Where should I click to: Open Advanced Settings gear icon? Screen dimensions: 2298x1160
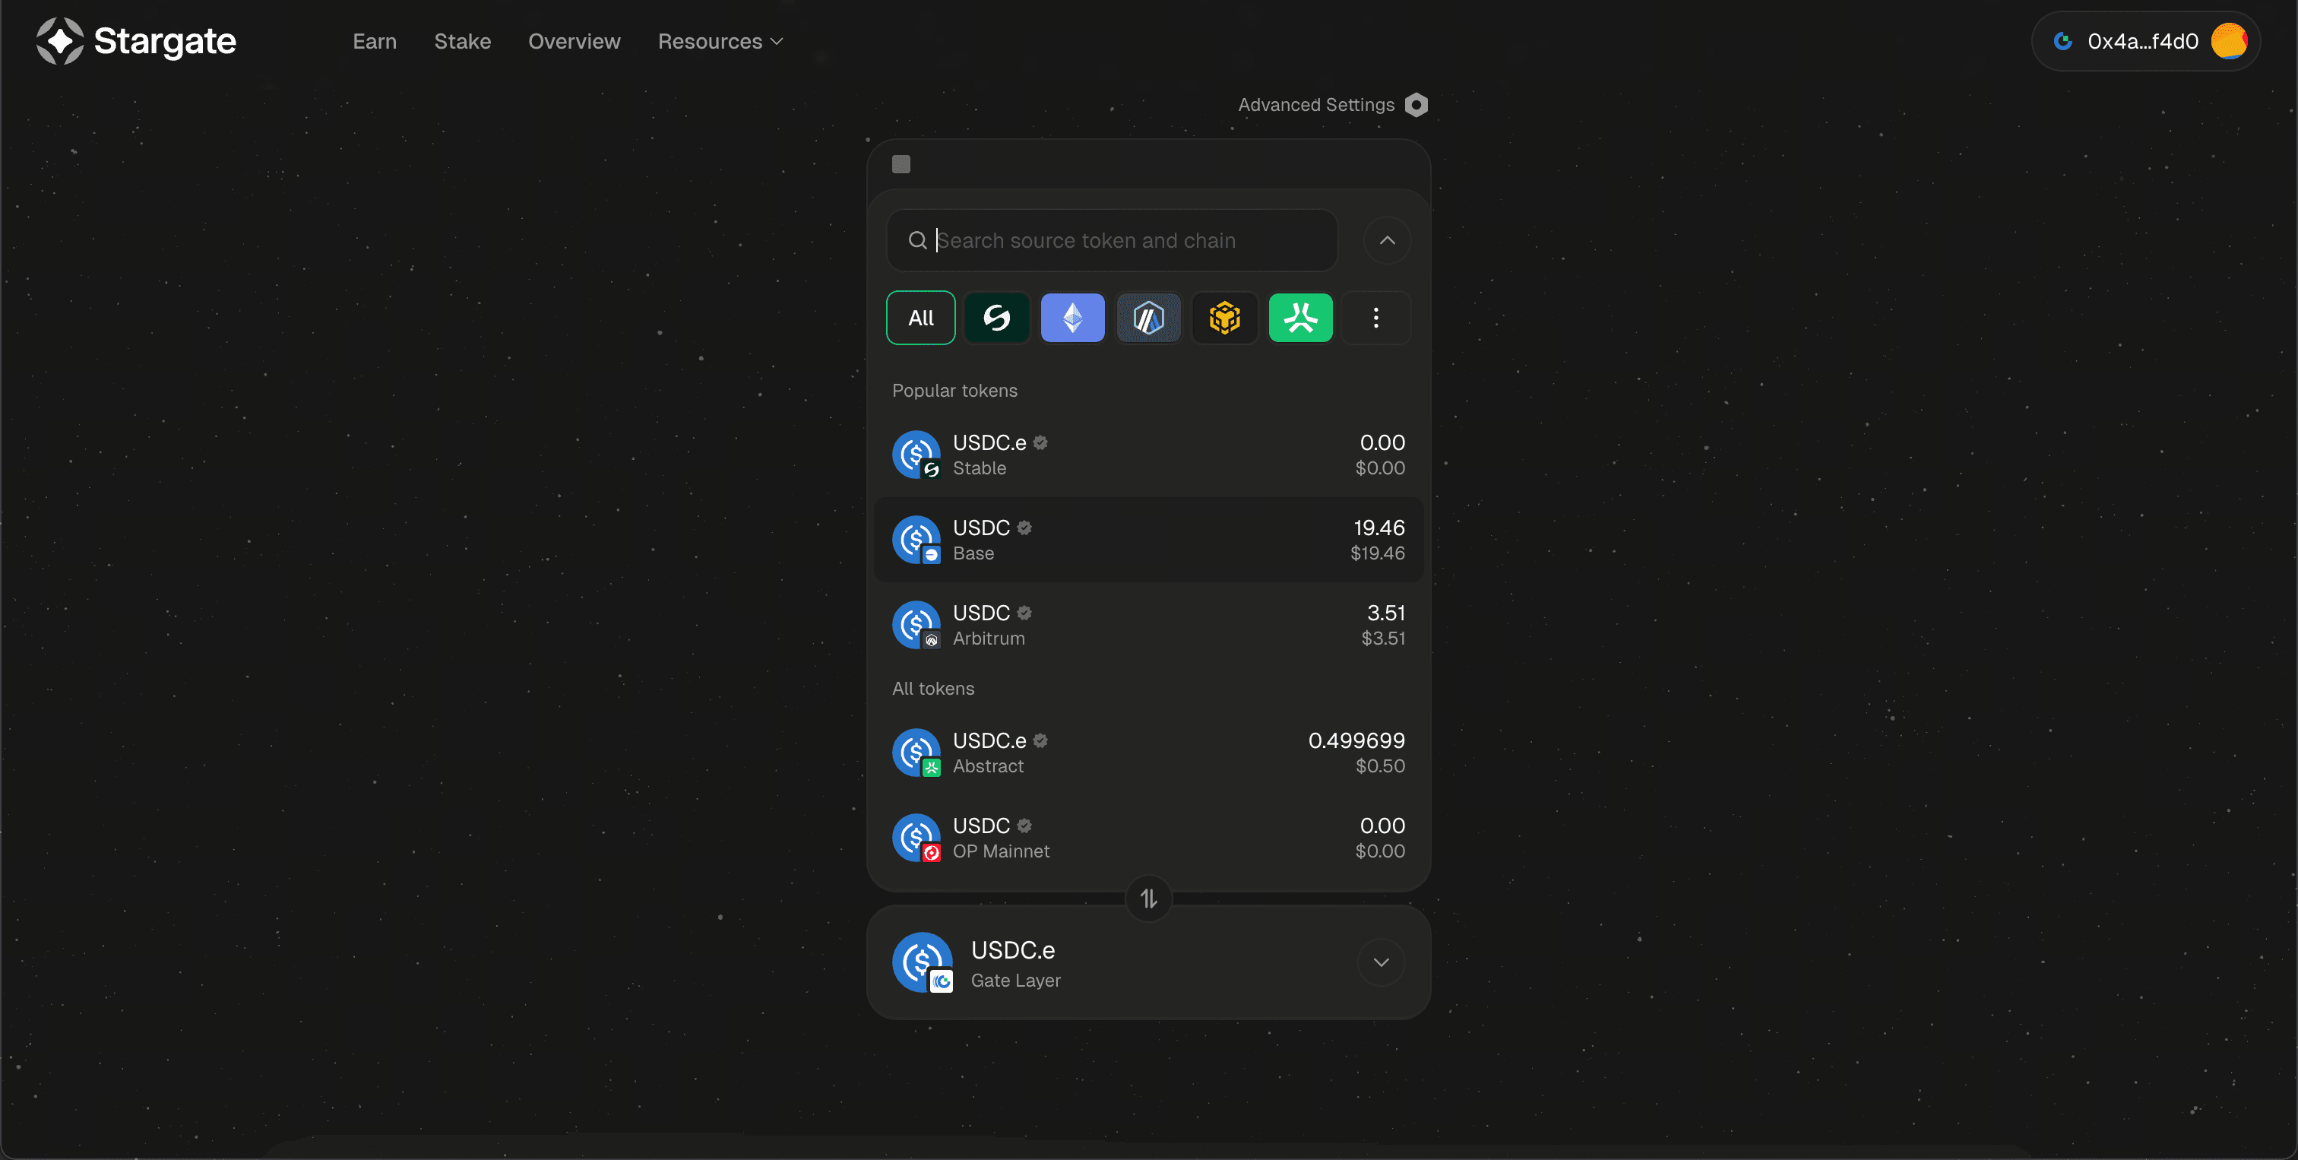click(x=1416, y=106)
